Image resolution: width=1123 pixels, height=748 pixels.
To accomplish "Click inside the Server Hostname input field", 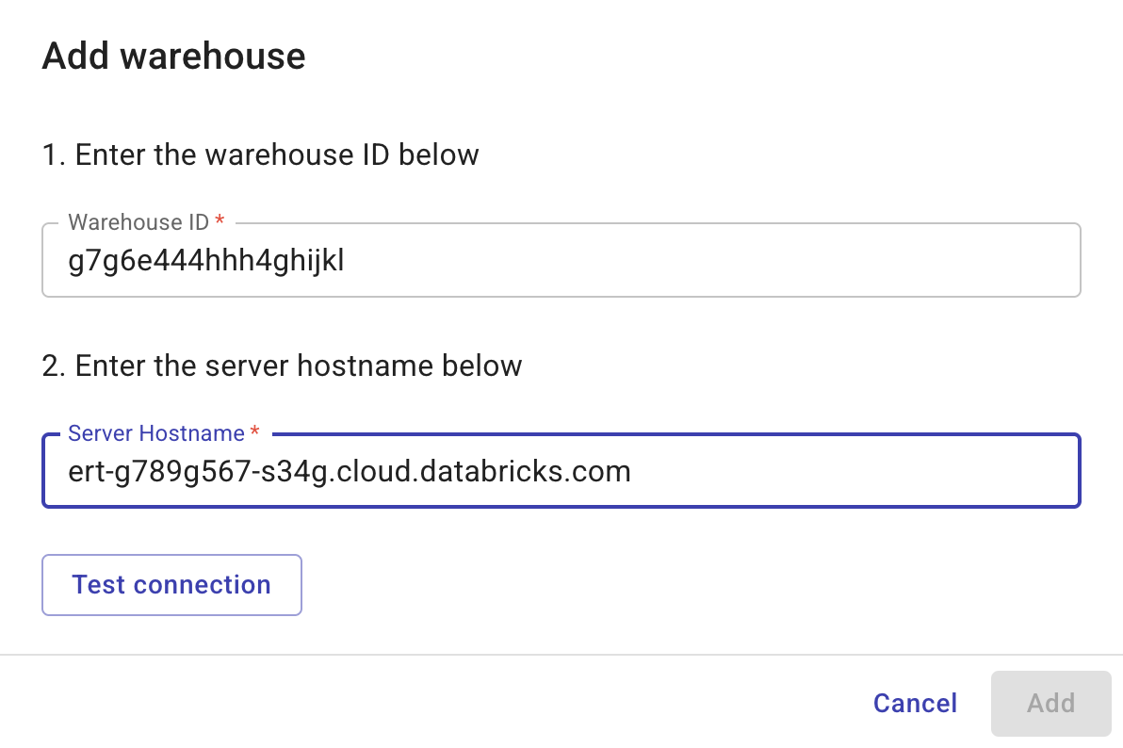I will 561,471.
